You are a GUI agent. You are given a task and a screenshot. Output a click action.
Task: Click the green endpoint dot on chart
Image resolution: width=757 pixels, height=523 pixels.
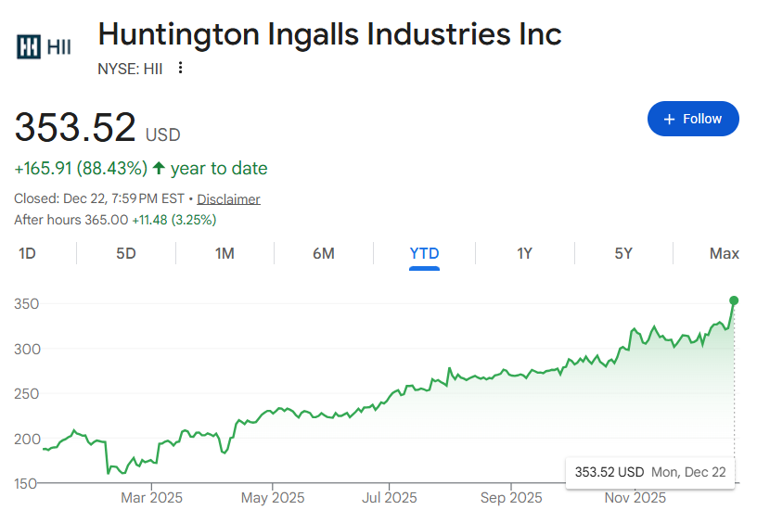click(x=734, y=300)
